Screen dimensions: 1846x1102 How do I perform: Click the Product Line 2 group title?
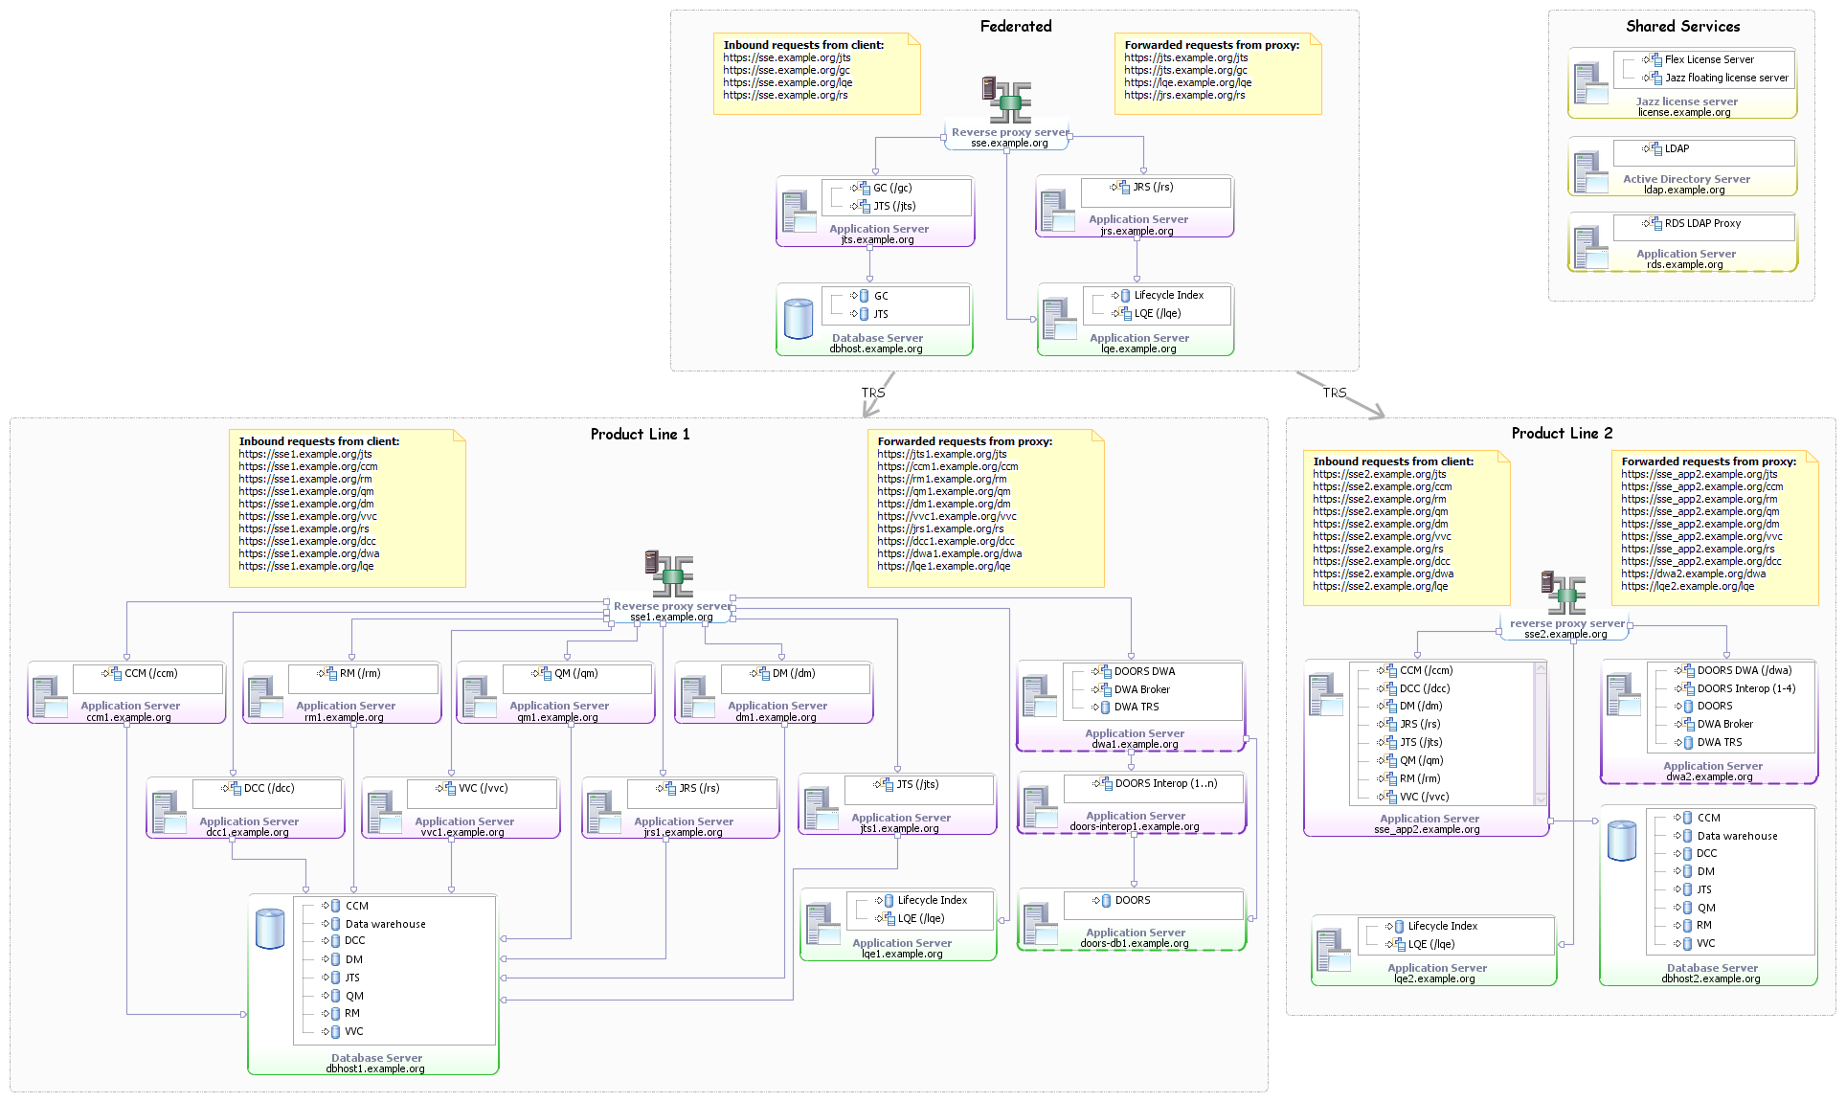click(1562, 434)
